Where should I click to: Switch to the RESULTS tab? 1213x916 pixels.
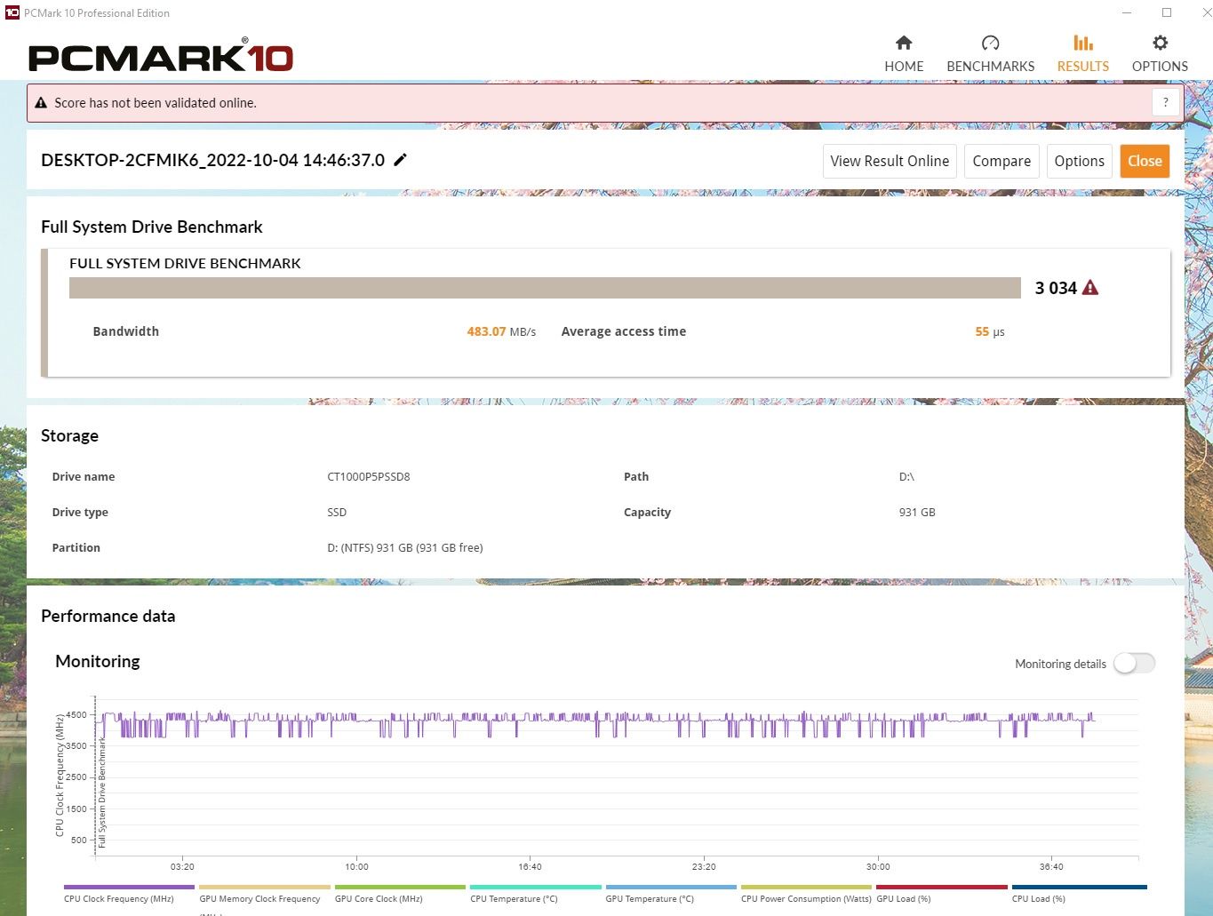pyautogui.click(x=1082, y=54)
